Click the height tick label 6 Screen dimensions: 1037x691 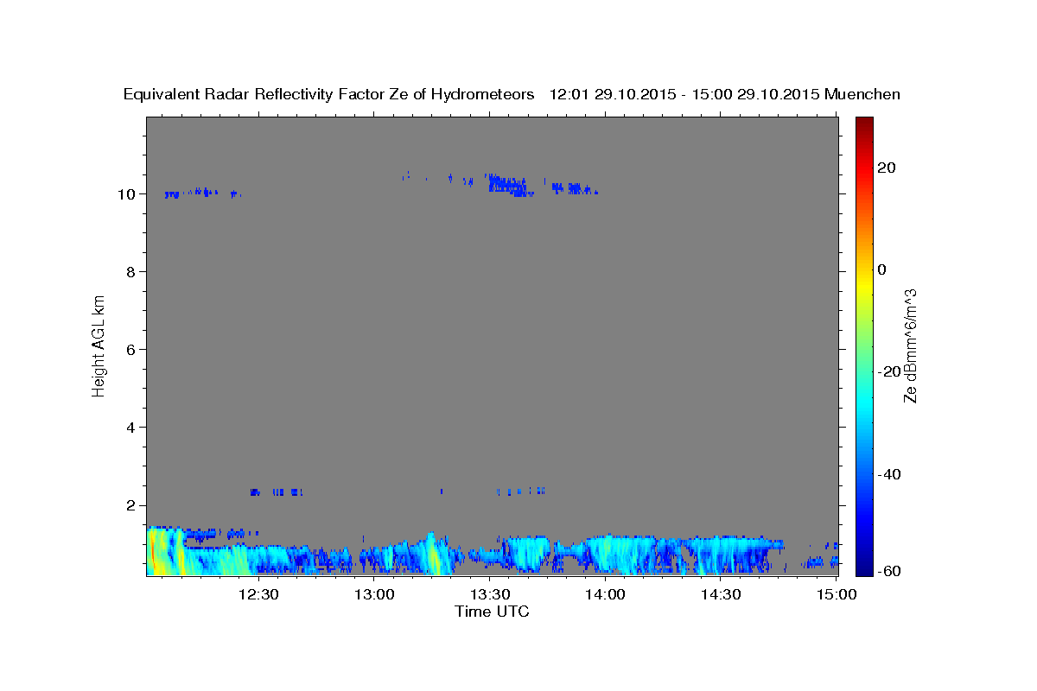(130, 350)
